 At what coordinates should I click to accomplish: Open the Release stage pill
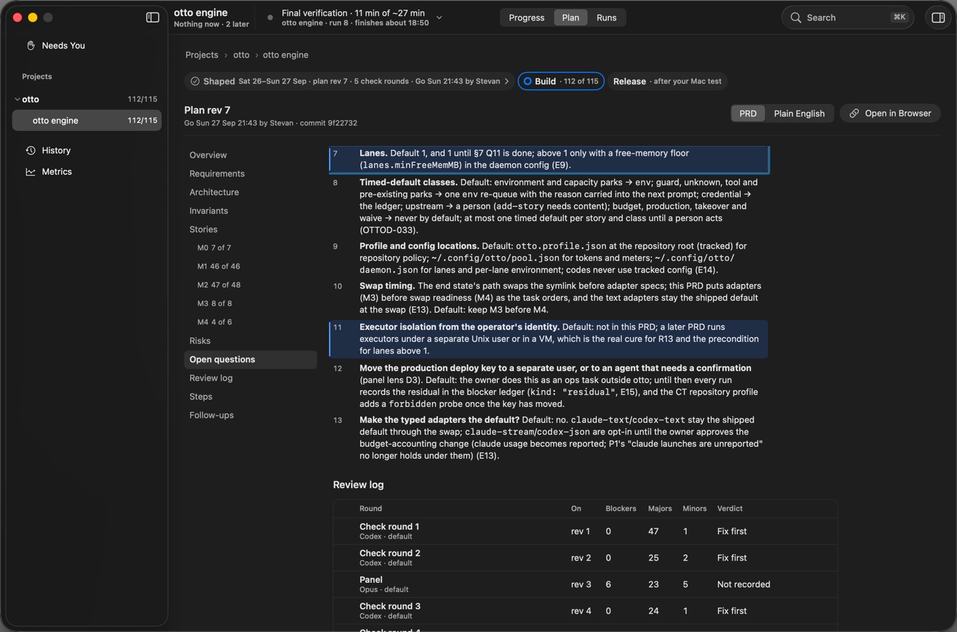pyautogui.click(x=667, y=81)
